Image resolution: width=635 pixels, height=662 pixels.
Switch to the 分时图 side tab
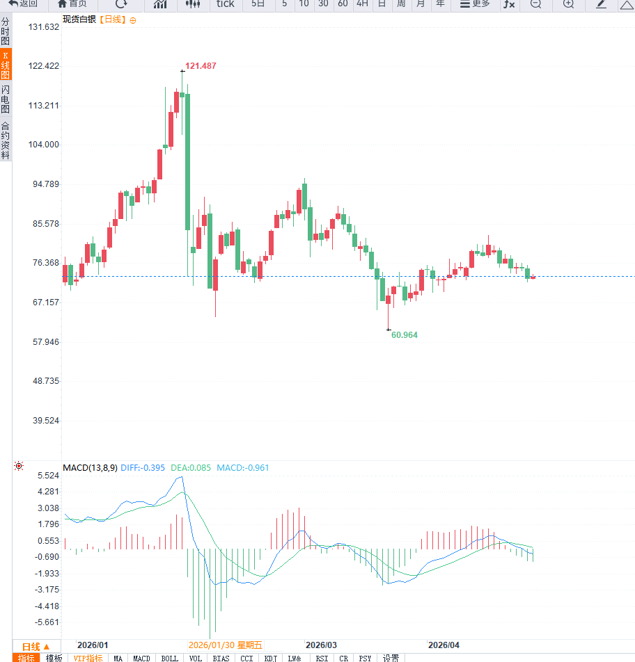pos(6,32)
